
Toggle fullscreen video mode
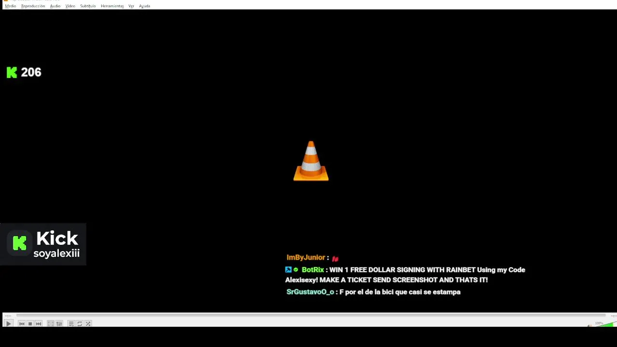[x=51, y=324]
